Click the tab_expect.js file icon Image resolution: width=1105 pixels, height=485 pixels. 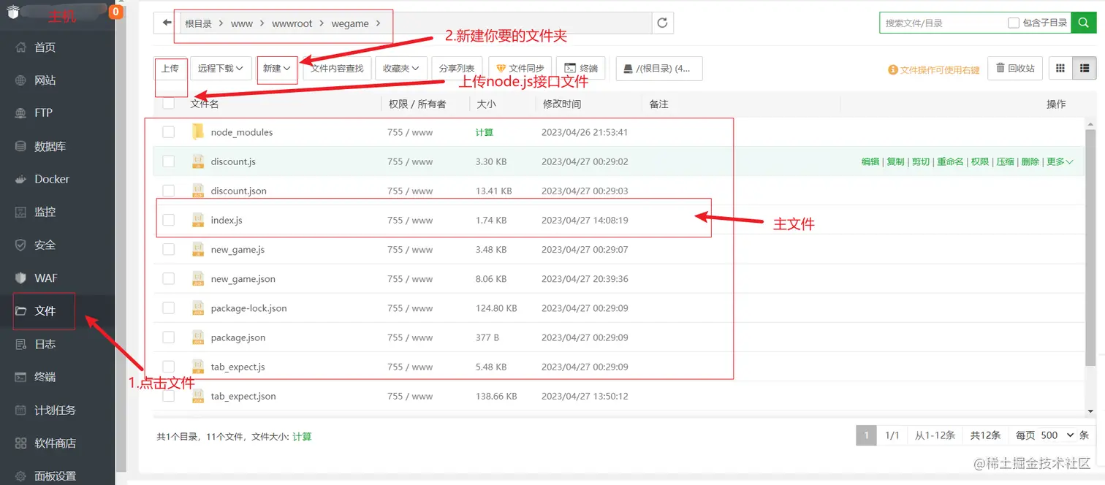(x=198, y=367)
